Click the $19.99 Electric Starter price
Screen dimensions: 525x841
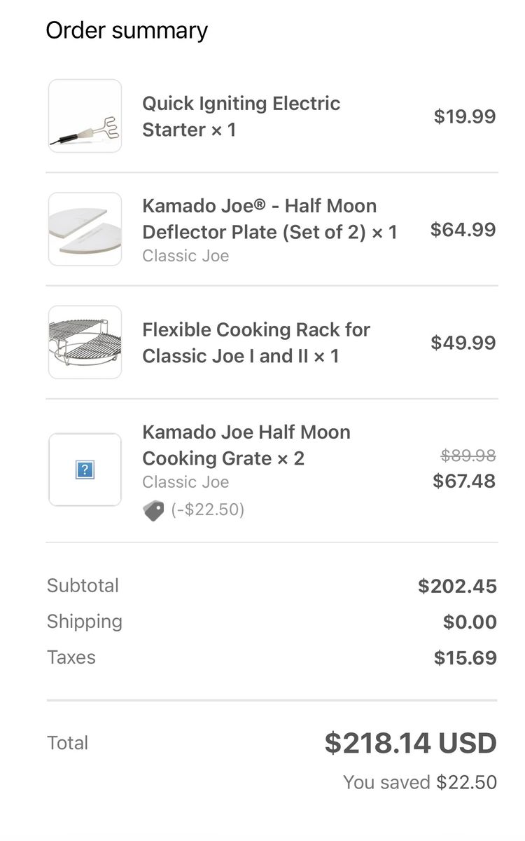click(464, 116)
